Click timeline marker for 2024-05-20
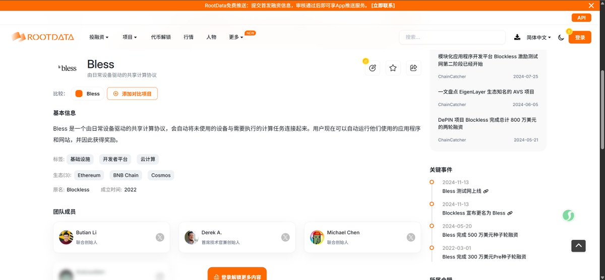 coord(432,226)
